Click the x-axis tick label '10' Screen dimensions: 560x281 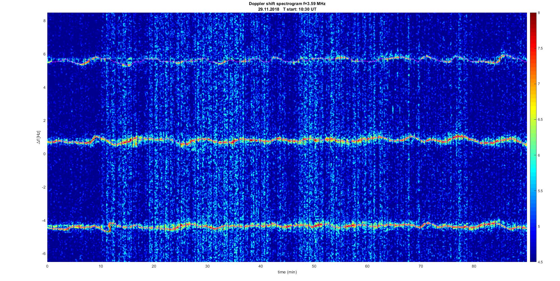point(101,266)
